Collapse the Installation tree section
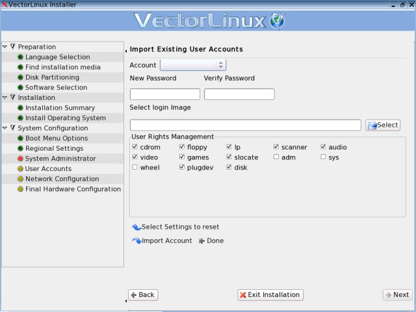 pos(5,97)
